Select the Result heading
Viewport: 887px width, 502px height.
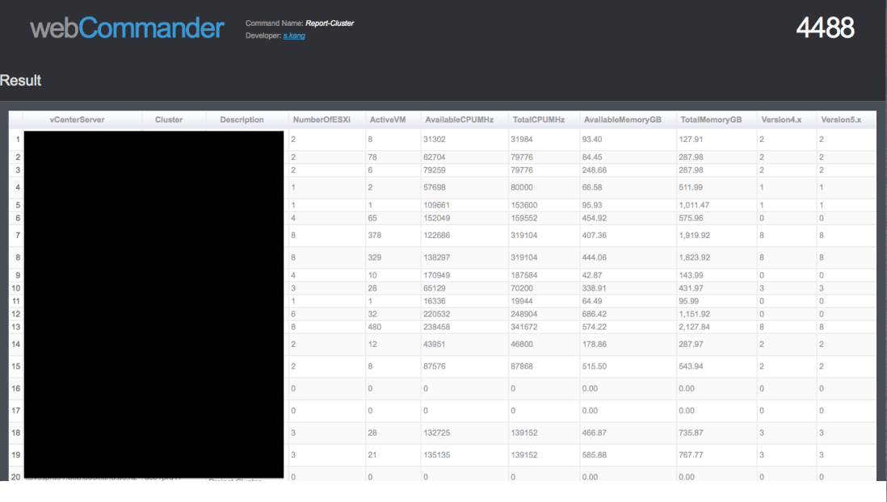pyautogui.click(x=21, y=80)
